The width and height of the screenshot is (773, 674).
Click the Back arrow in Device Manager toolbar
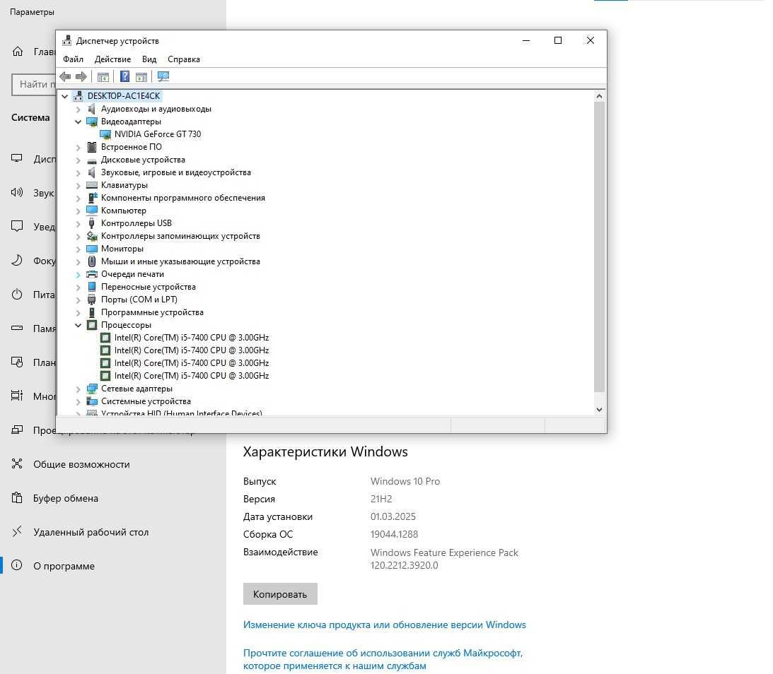point(65,76)
